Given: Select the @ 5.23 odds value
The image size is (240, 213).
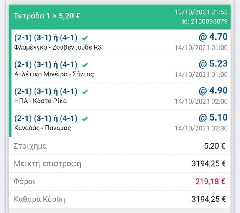Looking at the screenshot, I should click(x=213, y=64).
